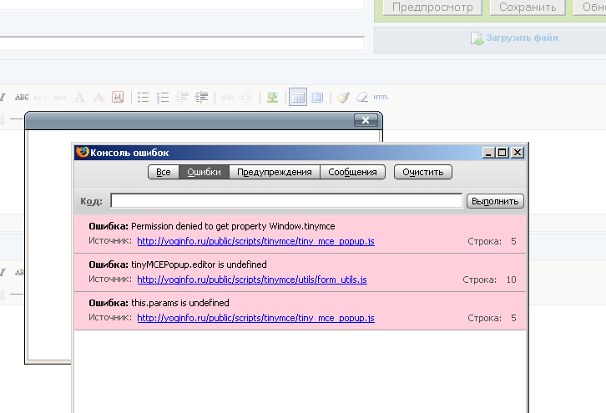Image resolution: width=606 pixels, height=413 pixels.
Task: Switch to Предупреждения filter tab
Action: pos(275,173)
